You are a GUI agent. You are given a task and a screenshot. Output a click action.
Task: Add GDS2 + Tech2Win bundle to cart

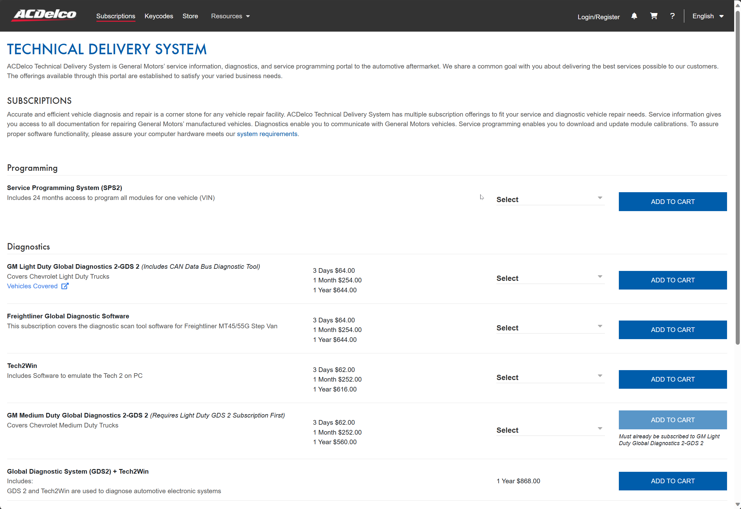pos(672,481)
